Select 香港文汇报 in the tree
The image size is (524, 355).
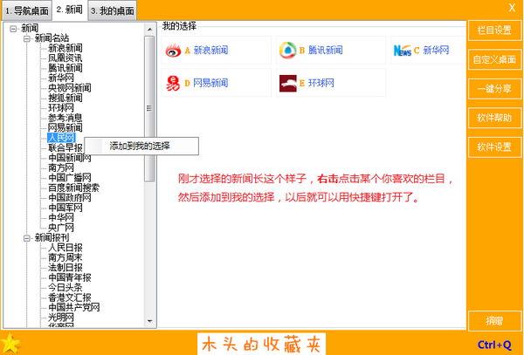(x=70, y=297)
